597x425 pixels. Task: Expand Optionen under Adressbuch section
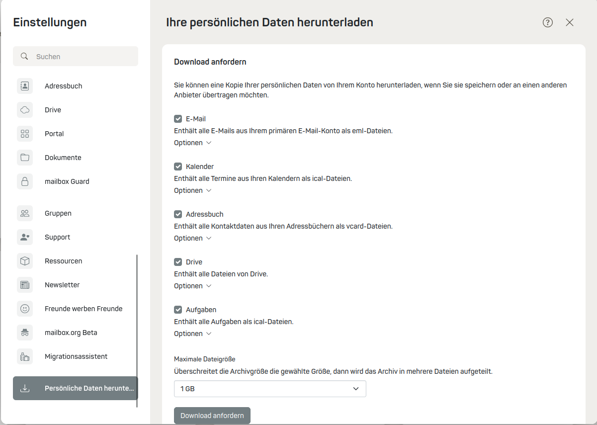pos(193,238)
